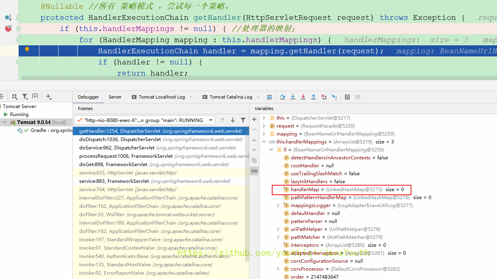Expand the 'request' variable node

coord(264,126)
